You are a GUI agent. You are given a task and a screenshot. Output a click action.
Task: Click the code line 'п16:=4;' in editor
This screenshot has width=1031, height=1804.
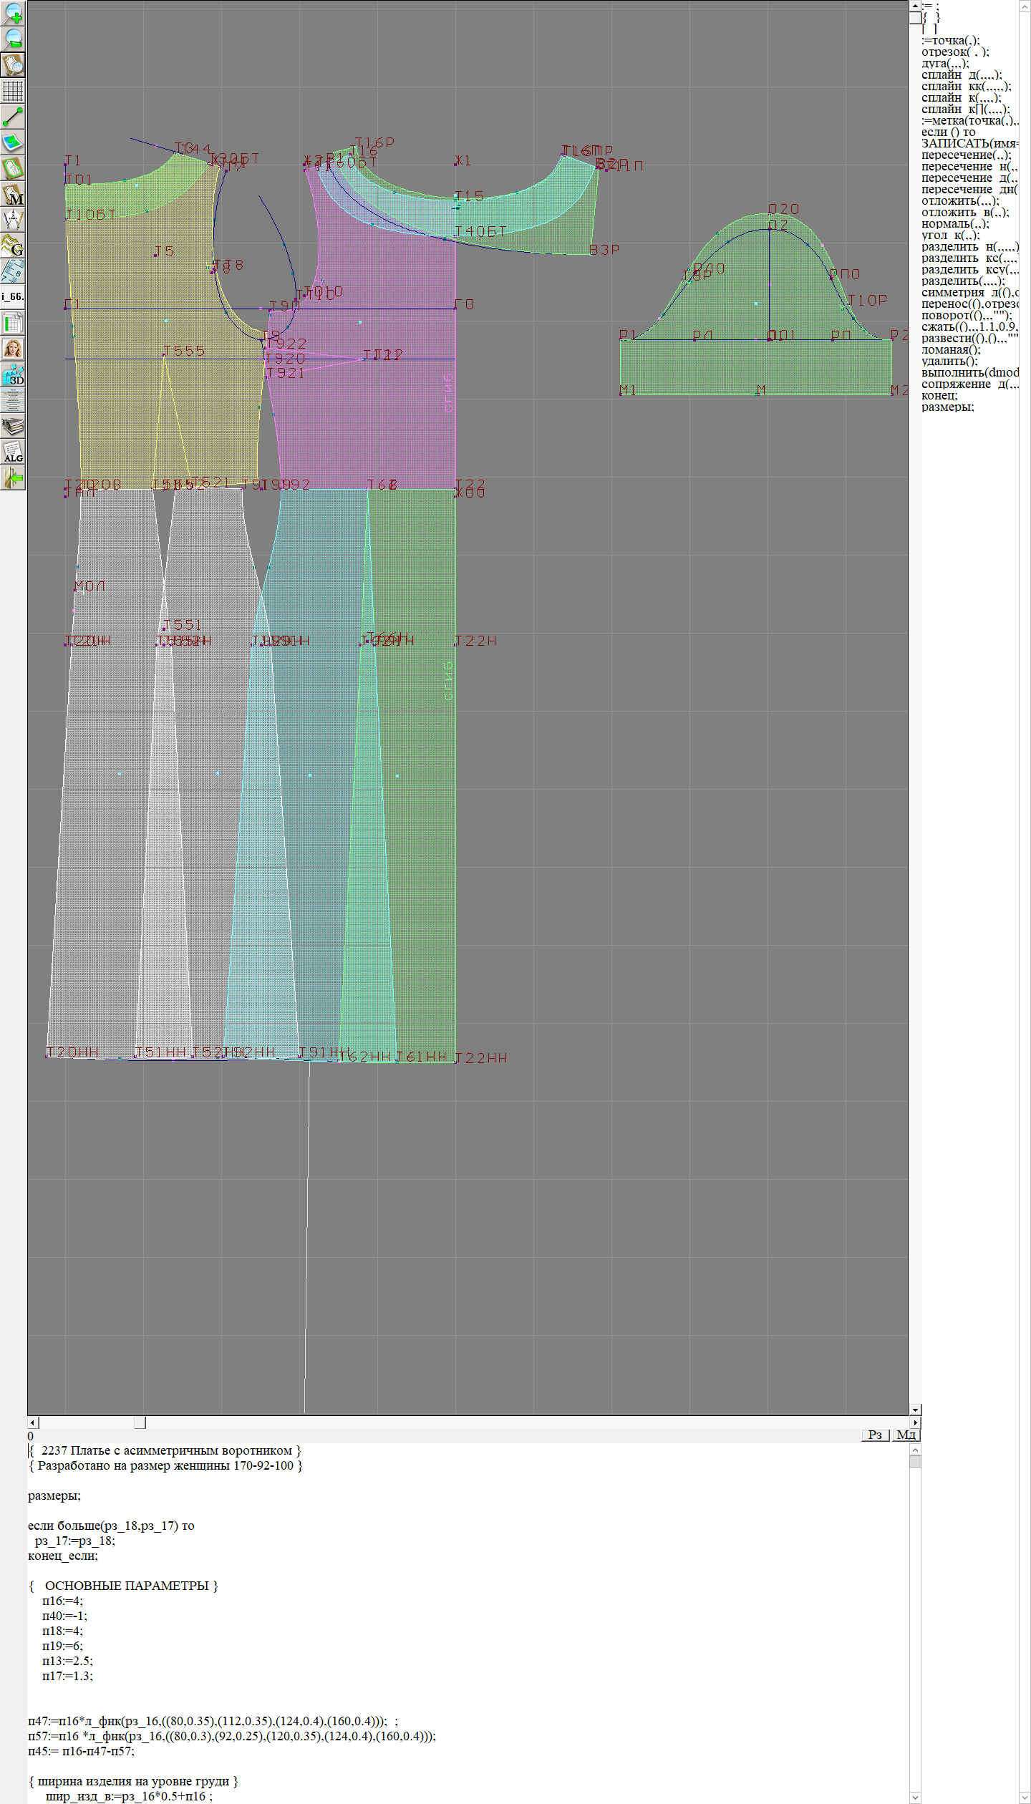click(x=63, y=1601)
